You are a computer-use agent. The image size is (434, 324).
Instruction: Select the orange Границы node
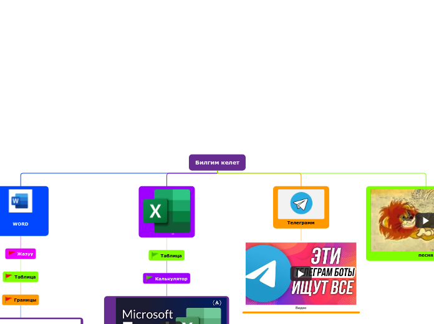pyautogui.click(x=21, y=300)
